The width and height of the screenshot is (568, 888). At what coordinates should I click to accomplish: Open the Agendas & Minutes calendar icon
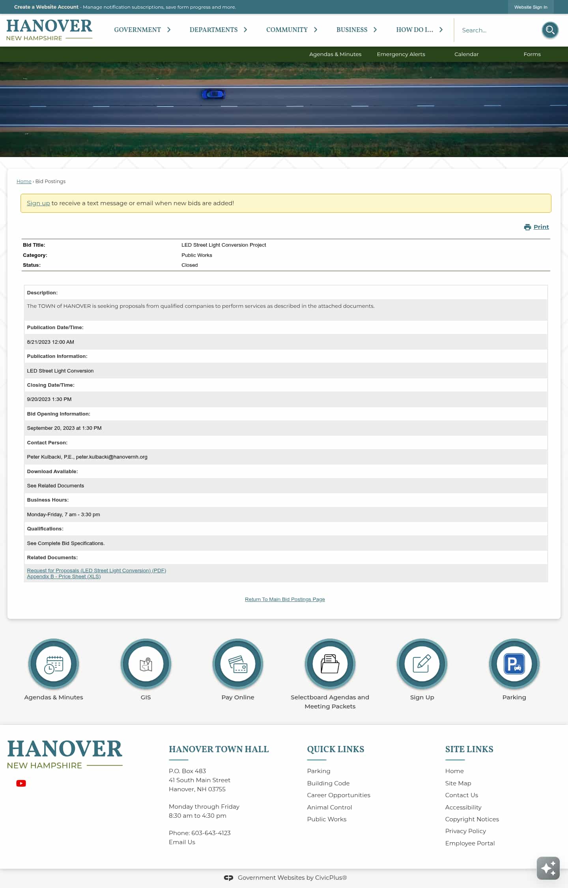point(54,664)
